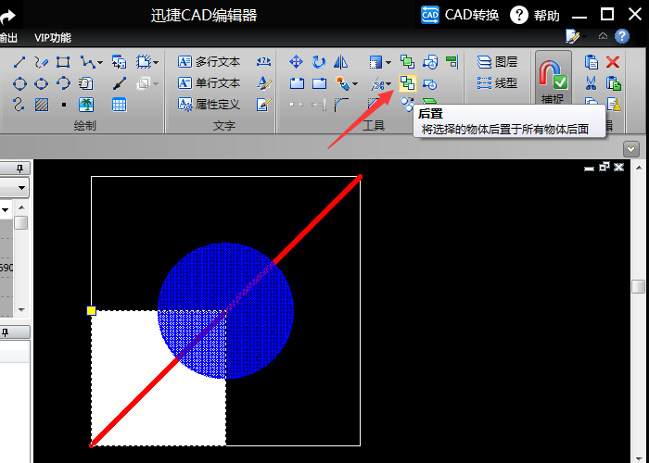
Task: Select the Spline curve tool
Action: (19, 104)
